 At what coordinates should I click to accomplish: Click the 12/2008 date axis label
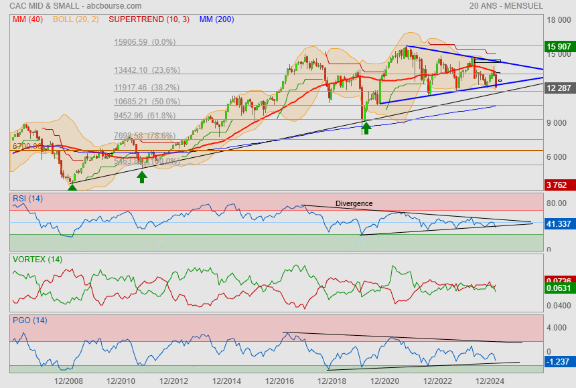point(68,381)
